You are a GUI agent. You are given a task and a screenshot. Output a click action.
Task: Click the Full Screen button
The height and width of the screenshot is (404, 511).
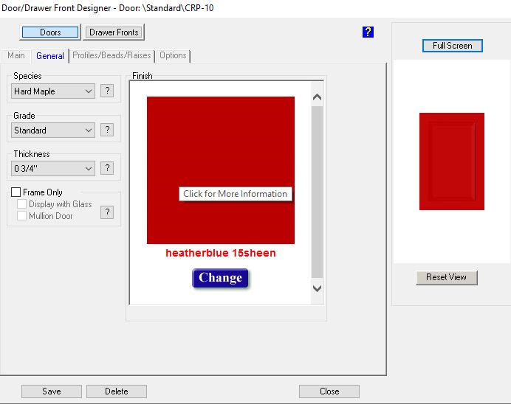[452, 46]
